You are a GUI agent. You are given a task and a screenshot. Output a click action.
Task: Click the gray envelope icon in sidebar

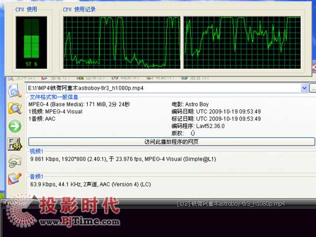point(15,161)
